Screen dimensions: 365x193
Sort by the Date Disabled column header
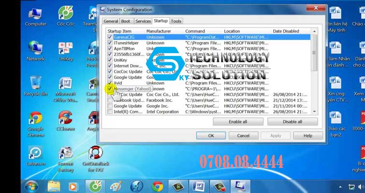(292, 31)
